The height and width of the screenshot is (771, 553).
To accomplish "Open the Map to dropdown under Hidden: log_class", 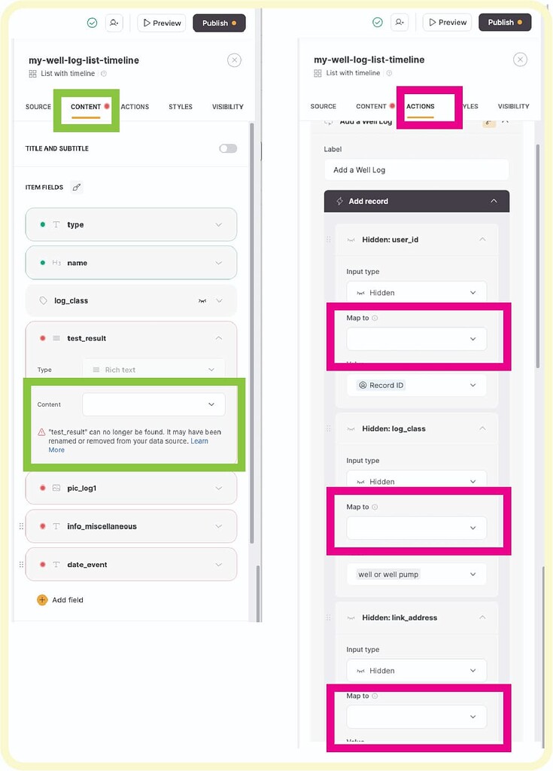I will click(416, 528).
